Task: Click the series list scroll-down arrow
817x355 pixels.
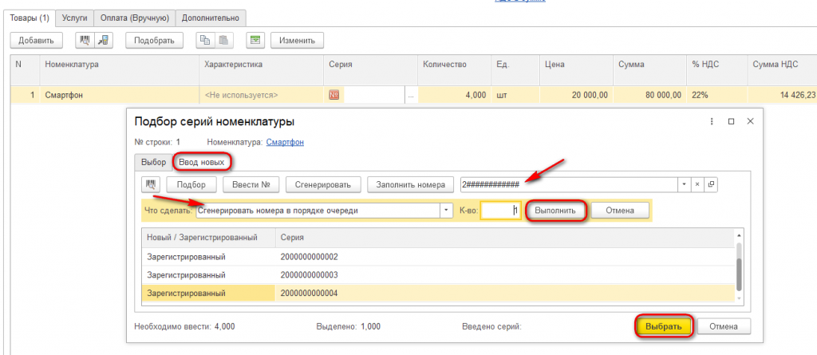Action: tap(739, 297)
